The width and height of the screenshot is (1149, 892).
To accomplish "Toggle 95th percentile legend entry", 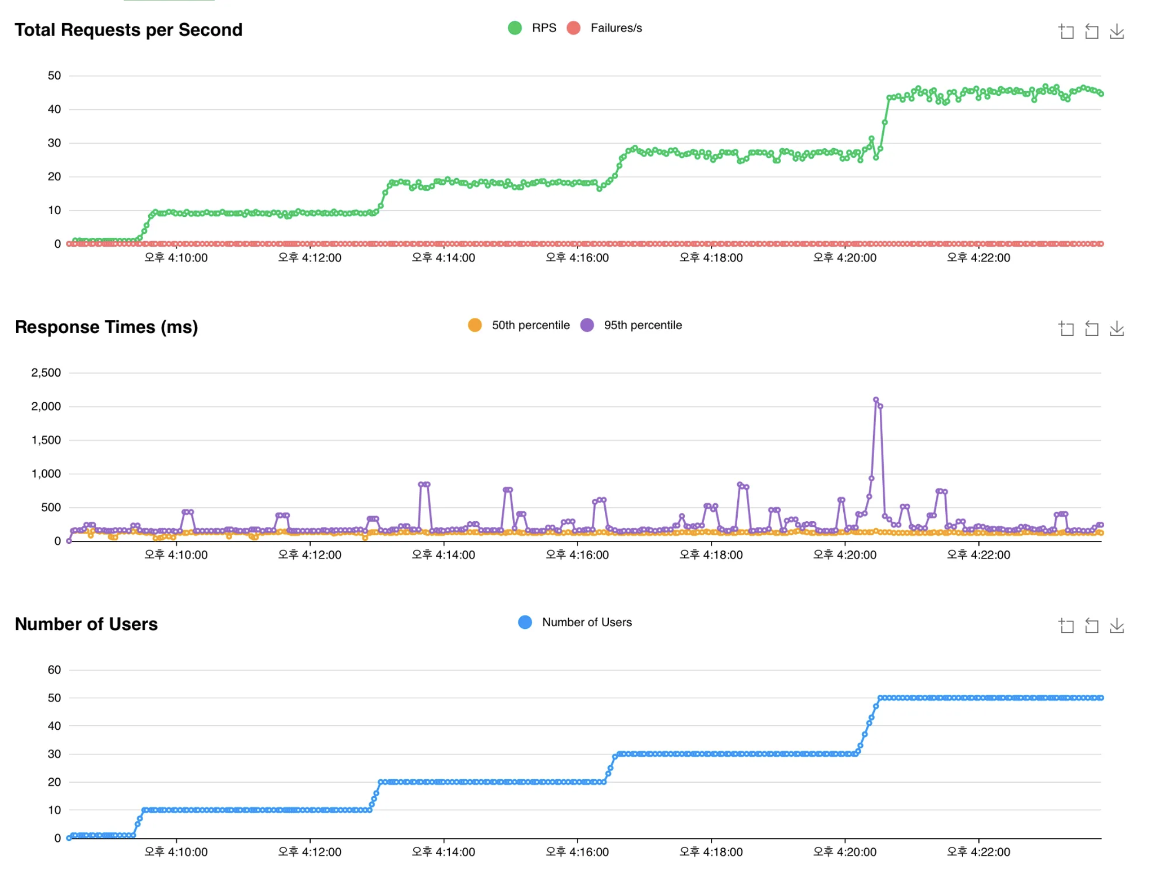I will 642,325.
